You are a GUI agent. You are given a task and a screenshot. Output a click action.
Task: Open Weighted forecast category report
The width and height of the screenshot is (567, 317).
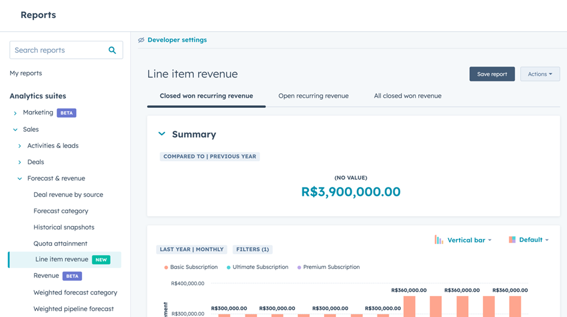click(x=75, y=292)
